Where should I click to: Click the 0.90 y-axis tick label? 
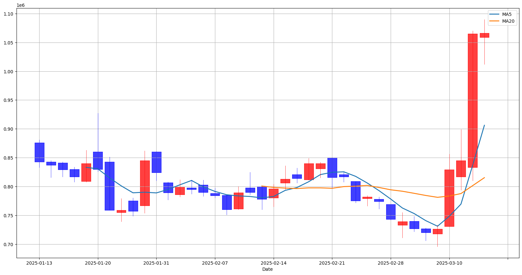(x=9, y=129)
